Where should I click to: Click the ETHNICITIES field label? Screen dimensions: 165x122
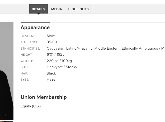tap(30, 49)
